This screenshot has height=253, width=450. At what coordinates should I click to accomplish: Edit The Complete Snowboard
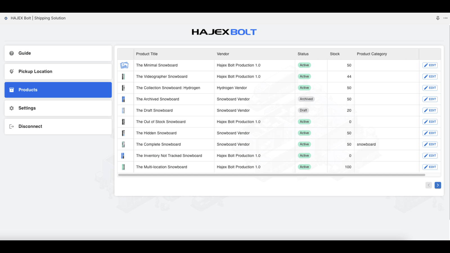pos(430,144)
